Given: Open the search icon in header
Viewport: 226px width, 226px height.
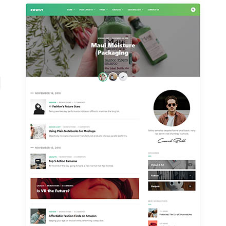Looking at the screenshot, I should [193, 10].
